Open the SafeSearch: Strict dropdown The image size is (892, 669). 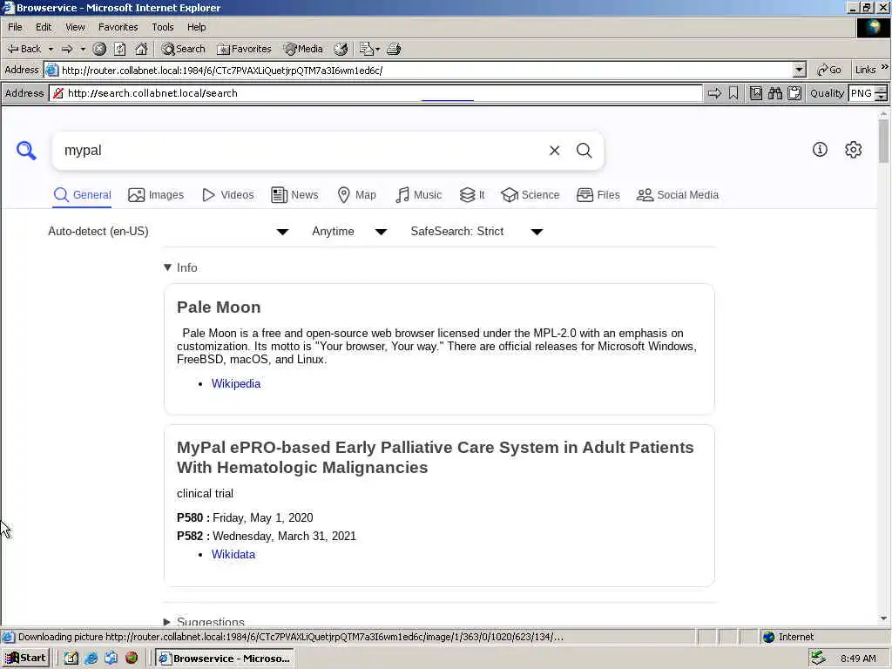pyautogui.click(x=476, y=232)
